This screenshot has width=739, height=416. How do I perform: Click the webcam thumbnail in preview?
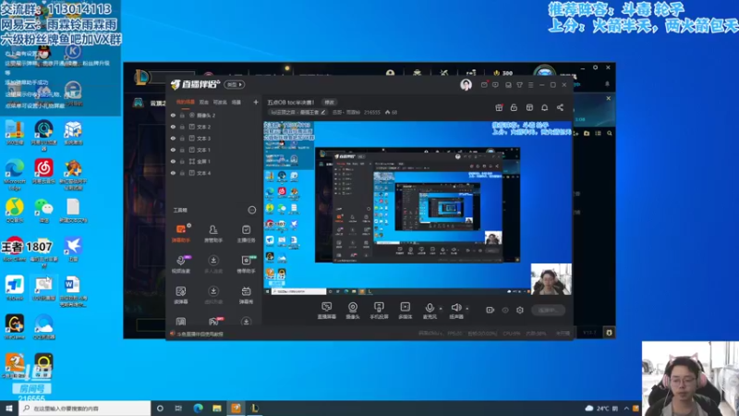[551, 279]
